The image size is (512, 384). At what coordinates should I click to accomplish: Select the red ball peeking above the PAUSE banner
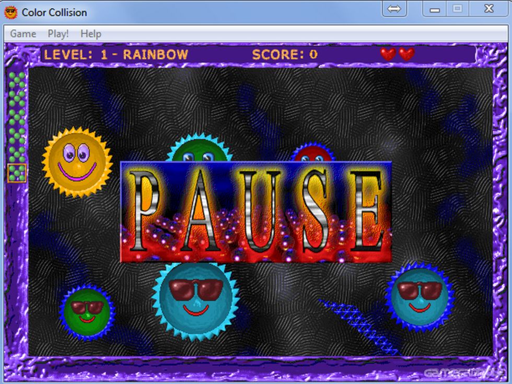[313, 152]
